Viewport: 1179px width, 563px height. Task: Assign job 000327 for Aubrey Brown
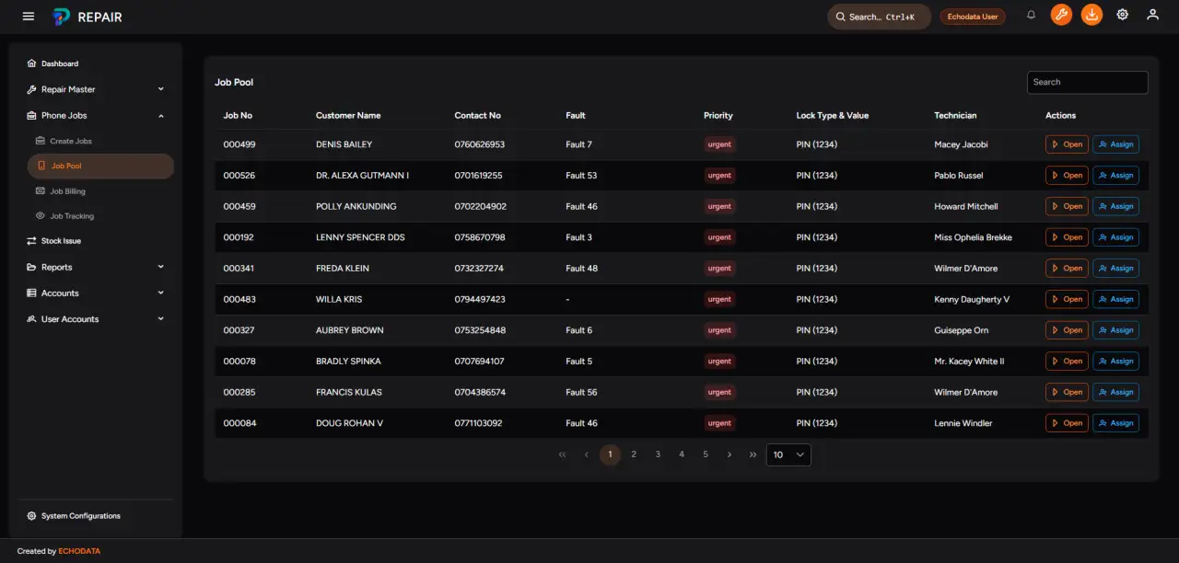click(x=1115, y=330)
